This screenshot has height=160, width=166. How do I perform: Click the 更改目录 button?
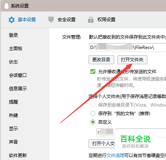pos(101,60)
